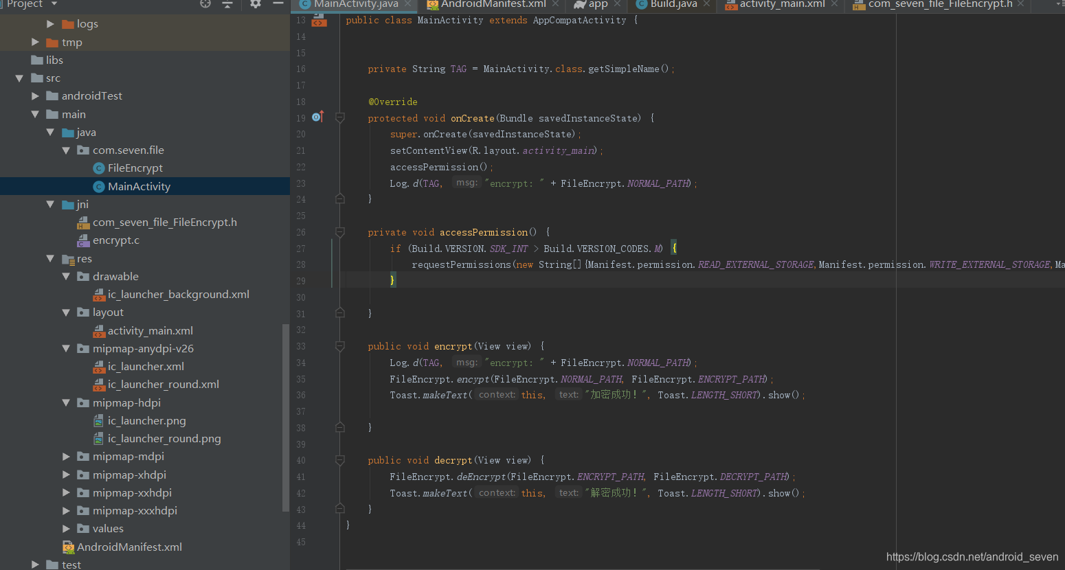The height and width of the screenshot is (570, 1065).
Task: Fold the decrypt method on line 40
Action: point(340,460)
